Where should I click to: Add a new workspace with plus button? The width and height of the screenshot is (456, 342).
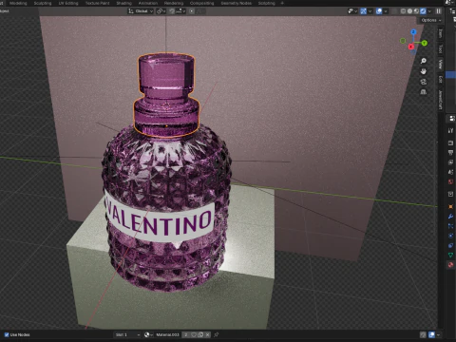pyautogui.click(x=282, y=3)
